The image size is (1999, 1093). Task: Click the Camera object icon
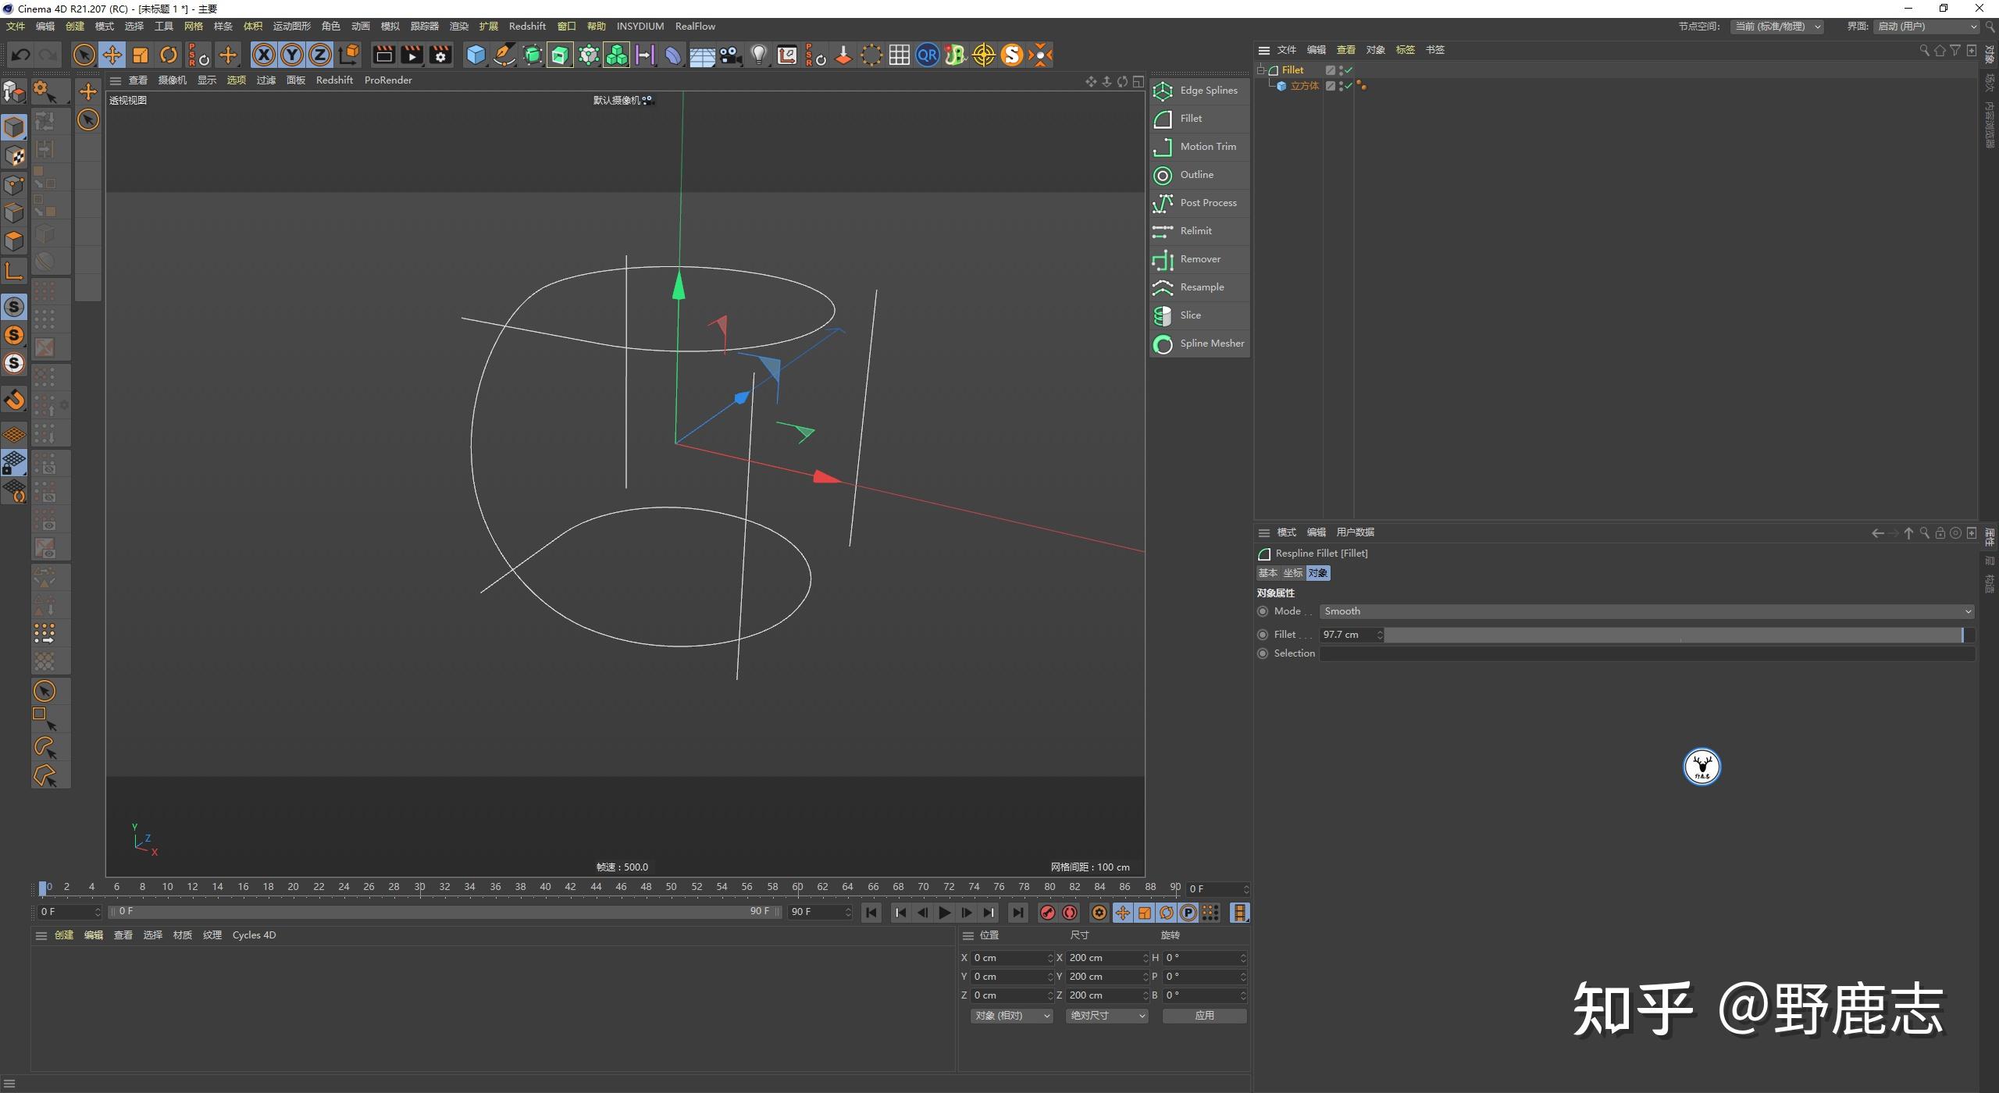coord(730,55)
